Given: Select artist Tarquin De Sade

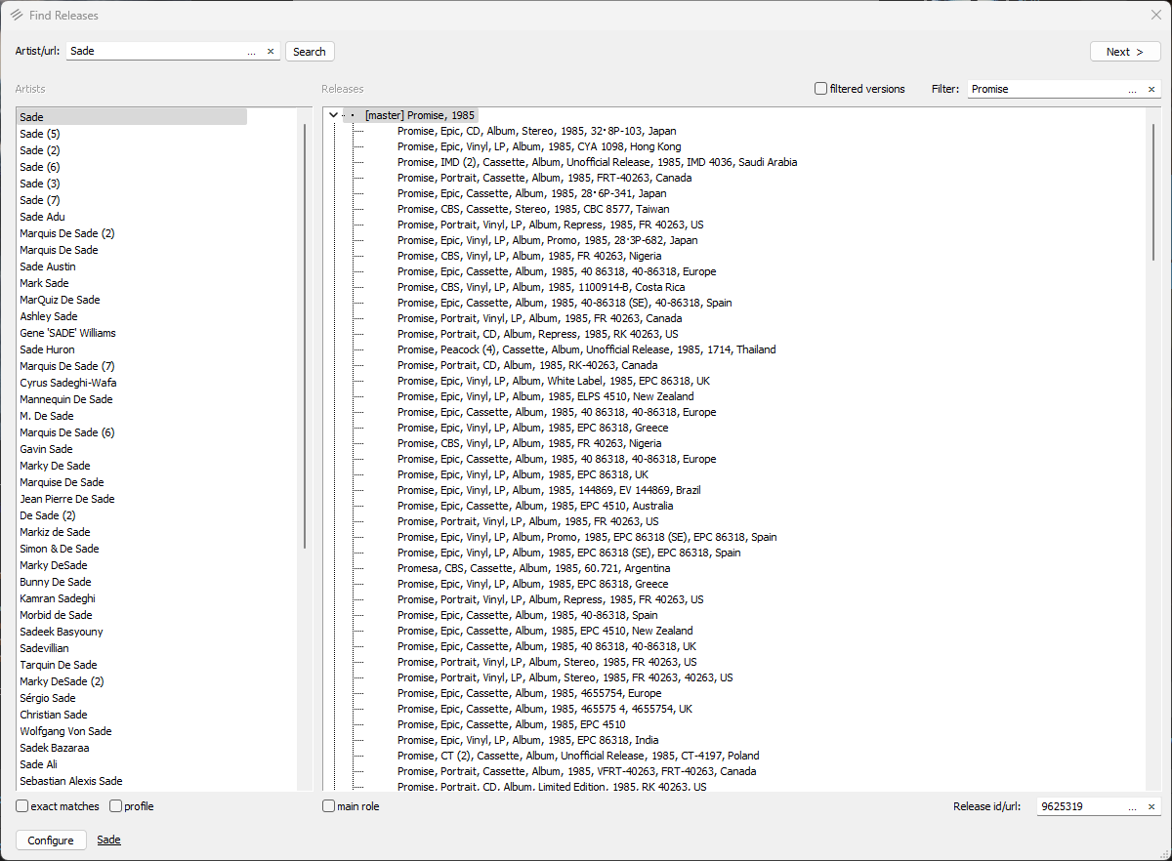Looking at the screenshot, I should (x=59, y=665).
